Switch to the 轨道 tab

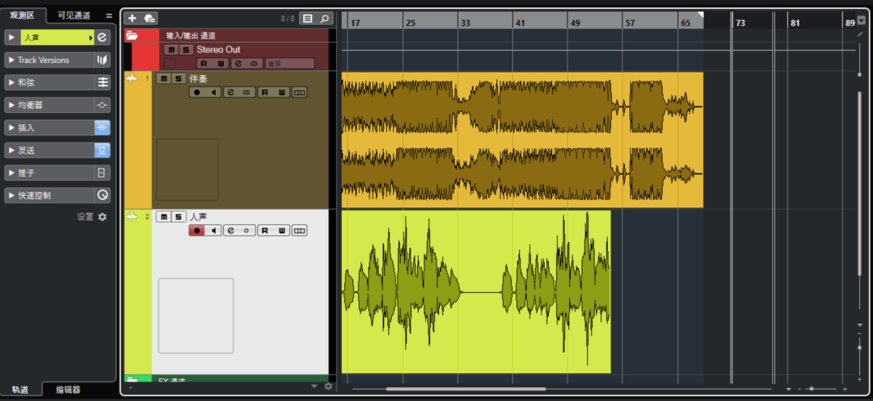pos(20,390)
